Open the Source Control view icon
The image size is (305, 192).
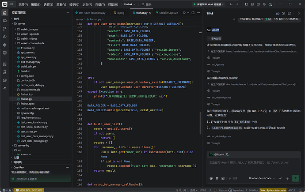coord(5,29)
